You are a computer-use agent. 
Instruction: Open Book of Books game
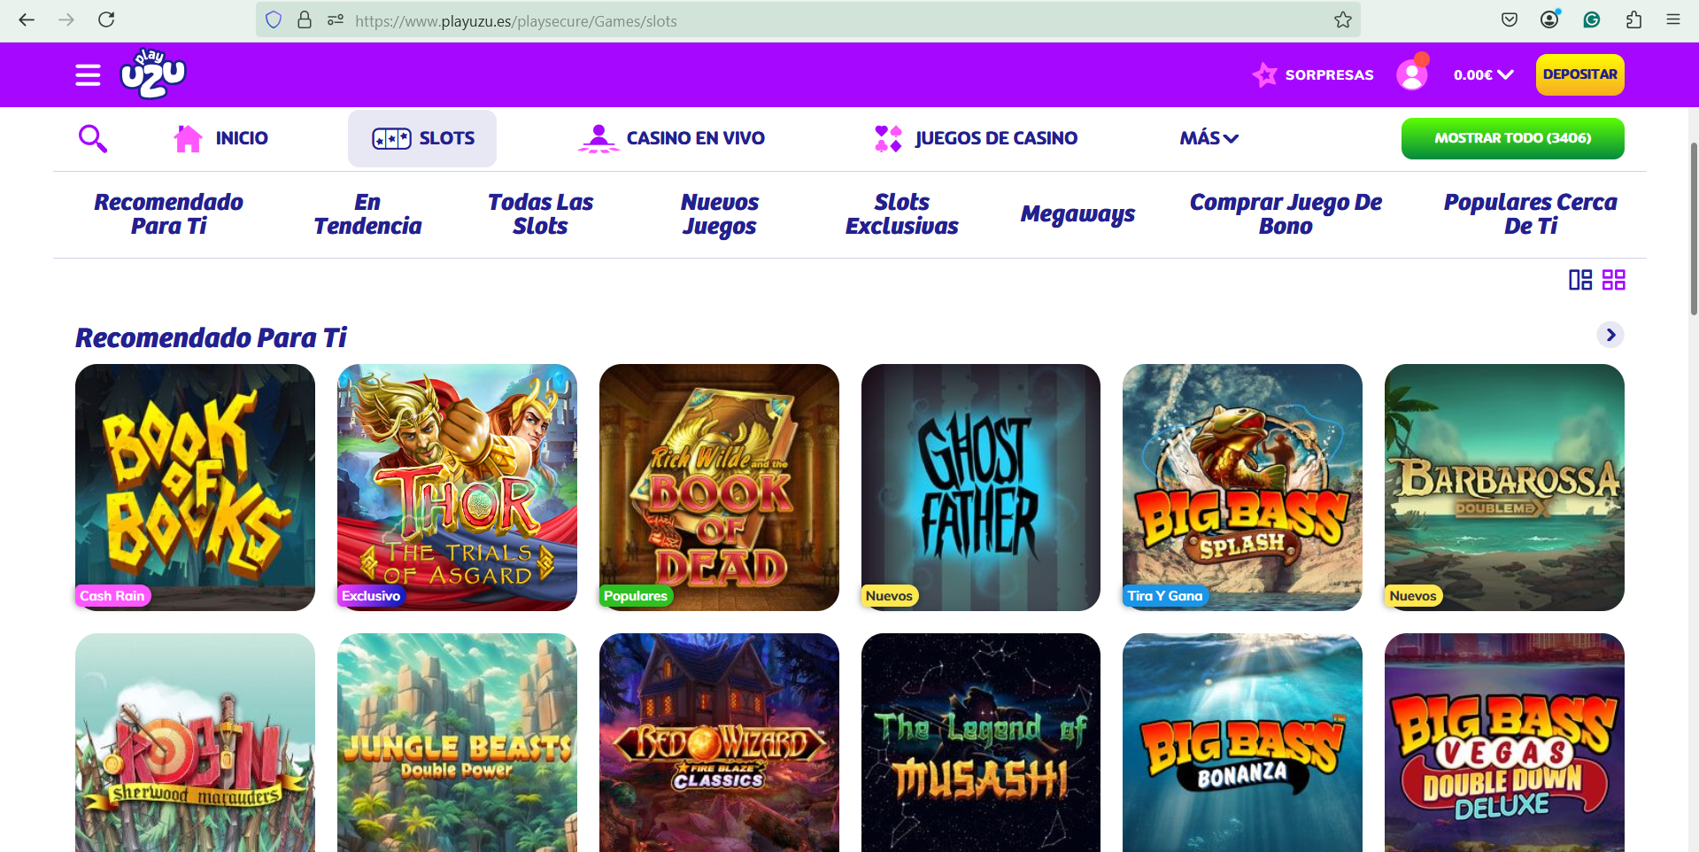pyautogui.click(x=195, y=487)
